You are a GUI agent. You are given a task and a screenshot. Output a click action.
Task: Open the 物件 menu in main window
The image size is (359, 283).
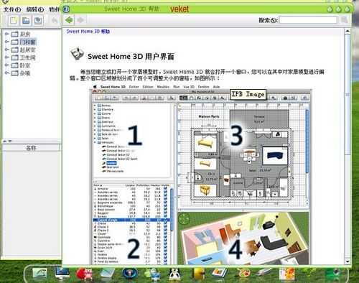(55, 9)
